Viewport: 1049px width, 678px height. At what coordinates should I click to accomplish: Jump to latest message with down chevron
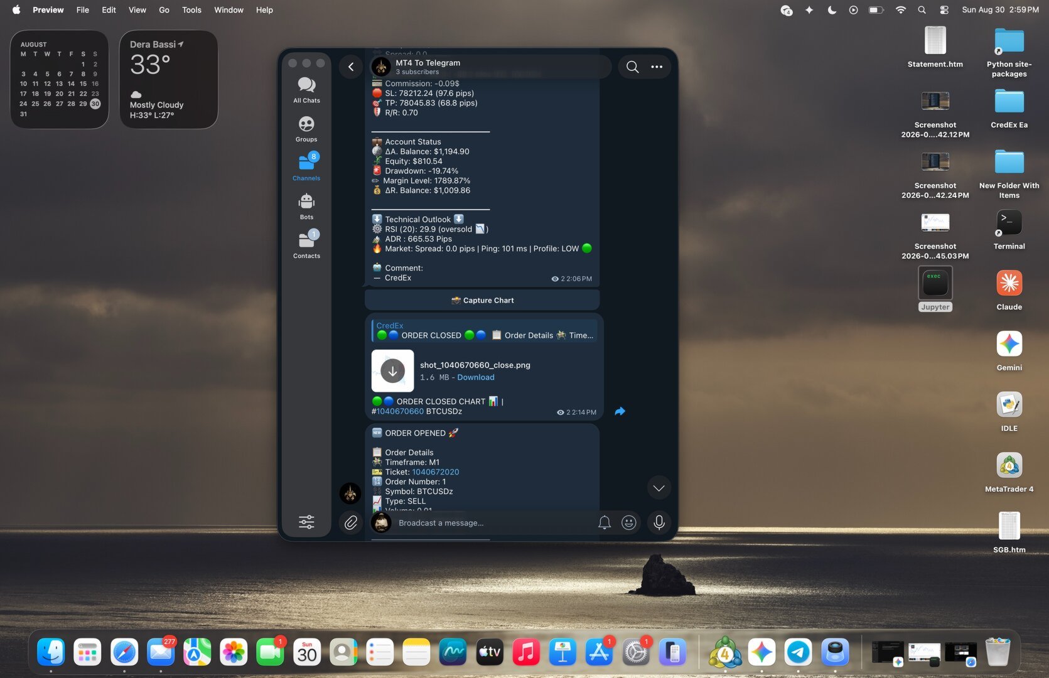(x=659, y=488)
